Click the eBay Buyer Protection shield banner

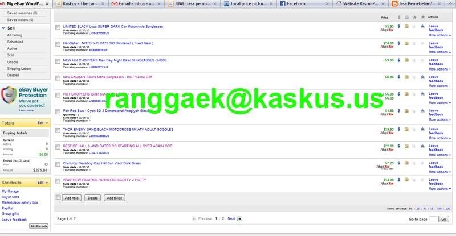(25, 99)
